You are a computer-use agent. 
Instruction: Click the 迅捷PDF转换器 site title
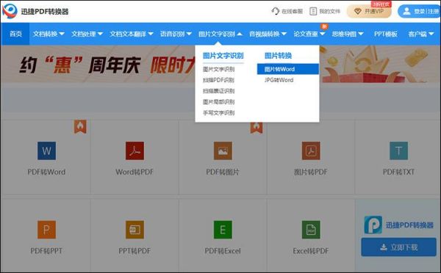pos(45,12)
